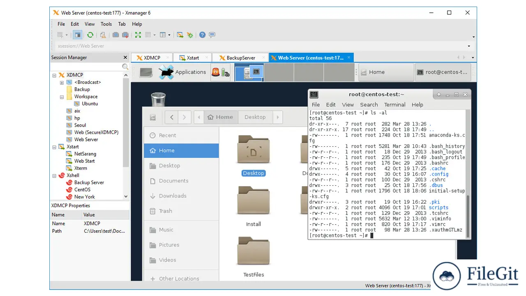Close the Session Manager panel
The width and height of the screenshot is (526, 296).
[125, 58]
